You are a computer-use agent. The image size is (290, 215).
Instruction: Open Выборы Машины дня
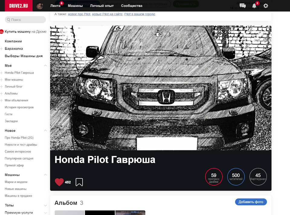(x=24, y=56)
